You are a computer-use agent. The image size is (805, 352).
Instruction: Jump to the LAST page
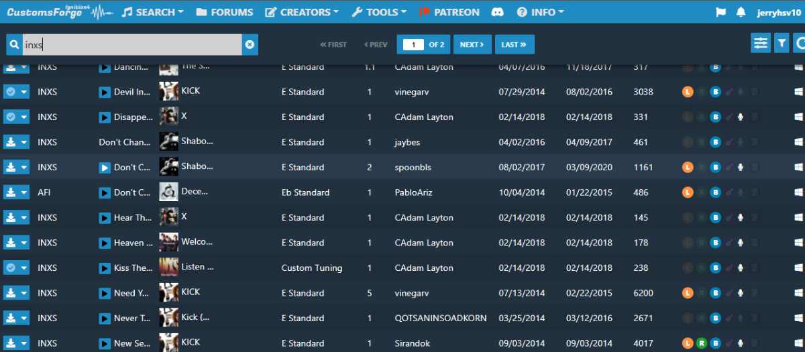point(515,44)
